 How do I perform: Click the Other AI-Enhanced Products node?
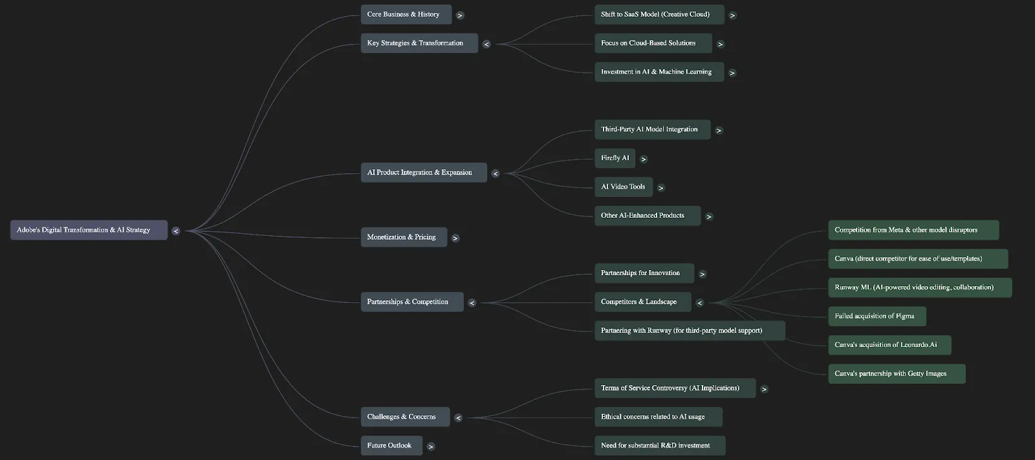tap(648, 216)
